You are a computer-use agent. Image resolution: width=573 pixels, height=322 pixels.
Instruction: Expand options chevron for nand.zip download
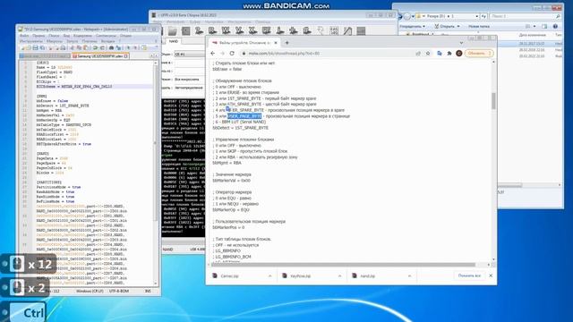[x=409, y=276]
